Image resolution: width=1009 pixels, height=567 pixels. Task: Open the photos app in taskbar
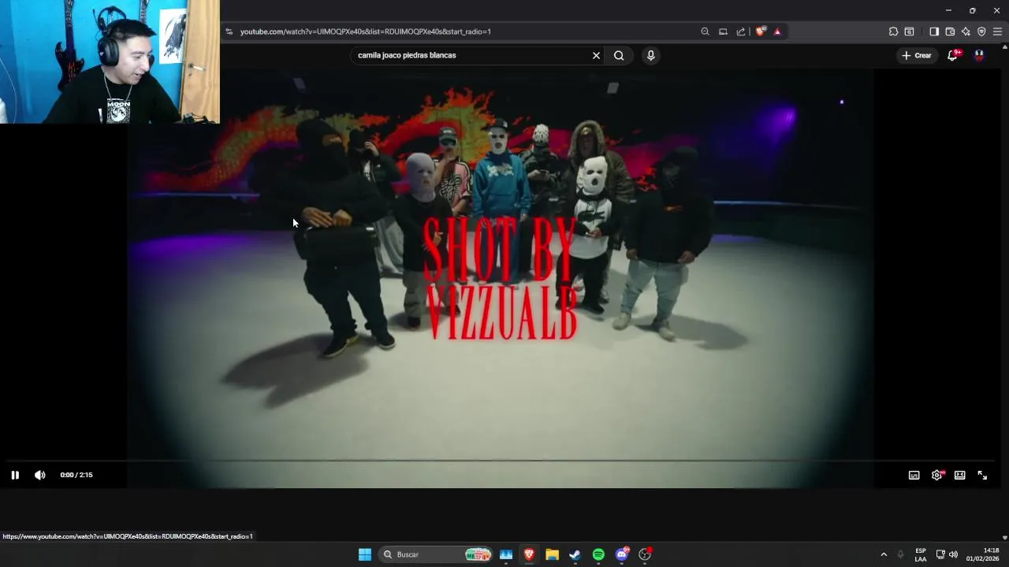pyautogui.click(x=506, y=554)
